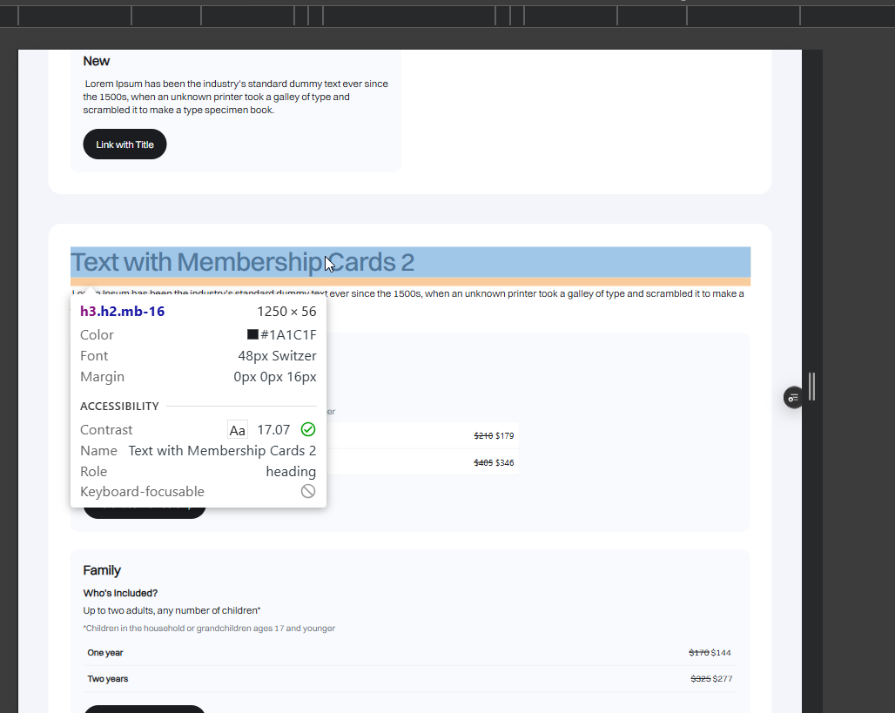Click the Up to two adults description
This screenshot has width=895, height=713.
click(x=172, y=610)
